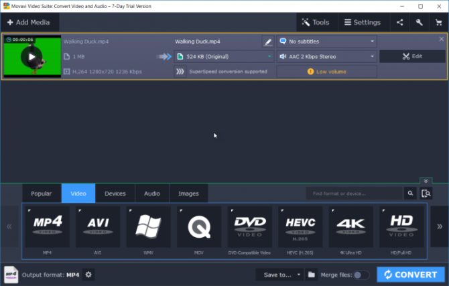Image resolution: width=449 pixels, height=286 pixels.
Task: Click the CONVERT button
Action: coord(411,275)
